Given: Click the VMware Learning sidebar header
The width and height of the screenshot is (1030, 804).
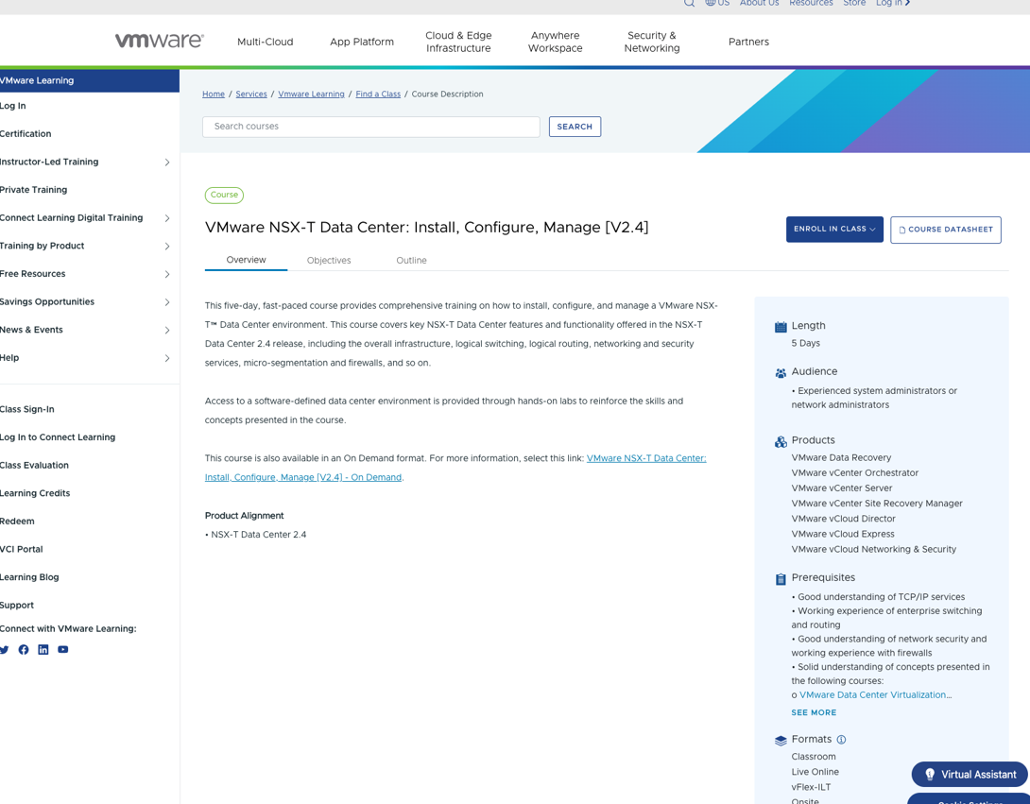Looking at the screenshot, I should pos(90,81).
